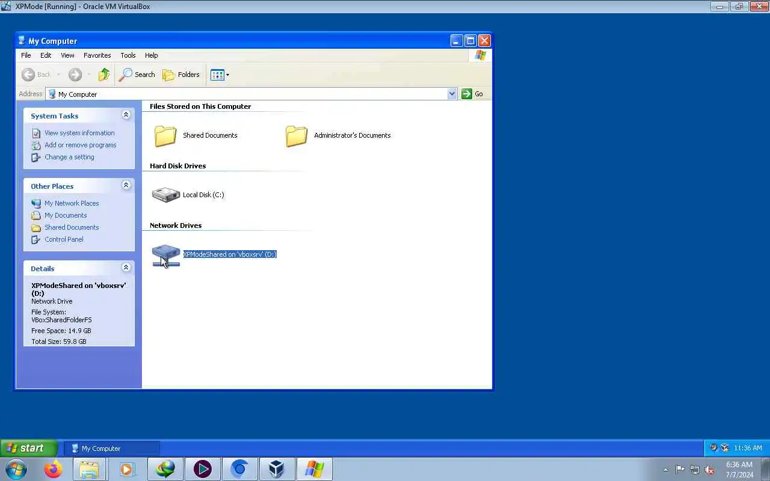Click the Windows 7 Start orb
The width and height of the screenshot is (770, 481).
coord(16,469)
